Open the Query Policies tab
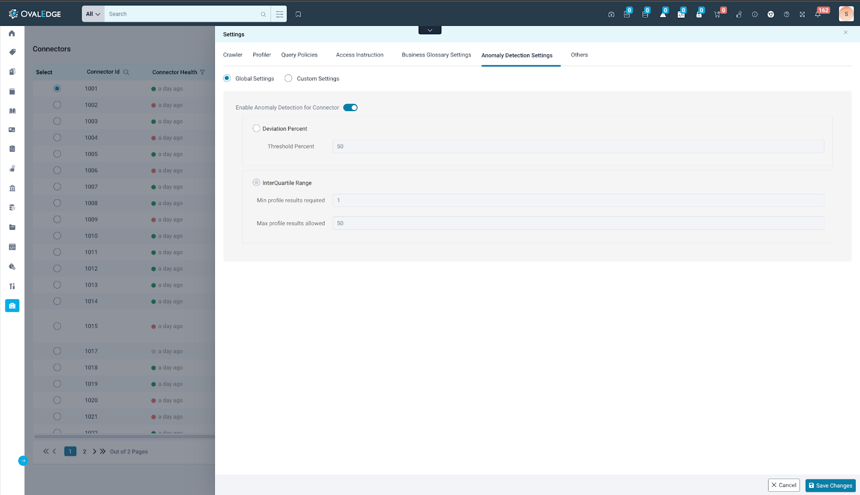Viewport: 860px width, 495px height. pos(299,55)
